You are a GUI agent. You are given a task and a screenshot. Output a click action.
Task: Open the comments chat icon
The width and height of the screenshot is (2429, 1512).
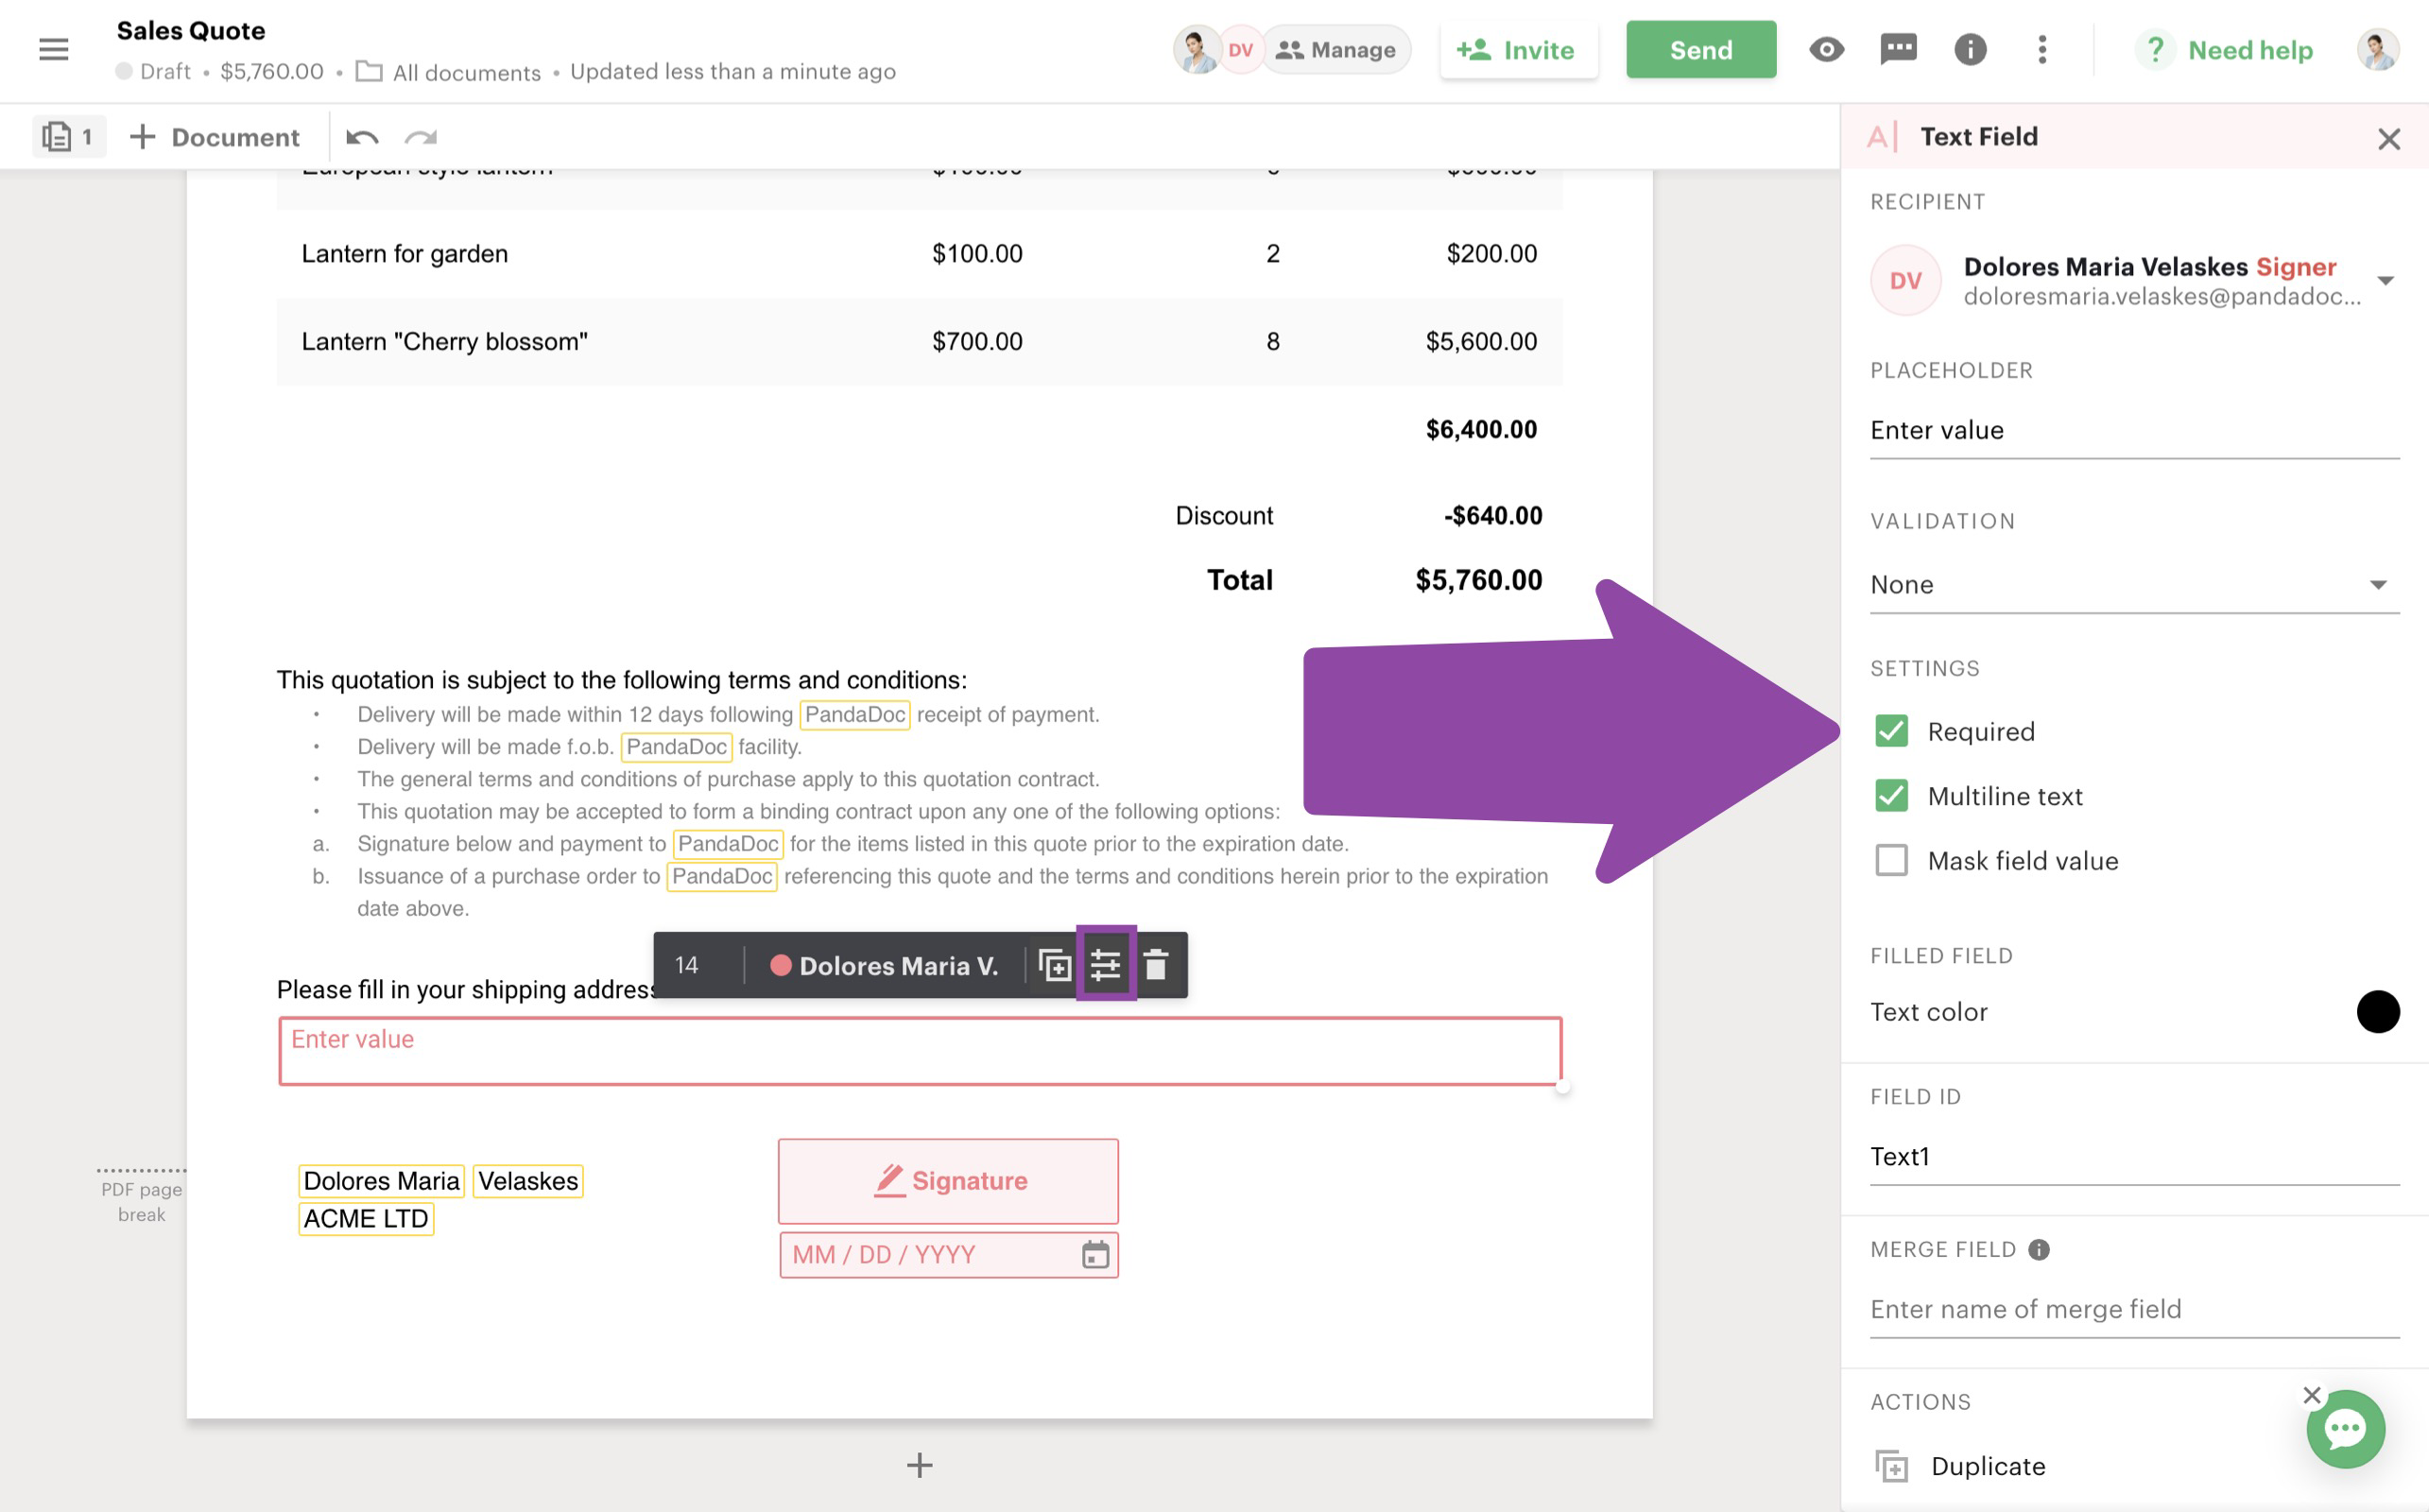pos(1897,49)
